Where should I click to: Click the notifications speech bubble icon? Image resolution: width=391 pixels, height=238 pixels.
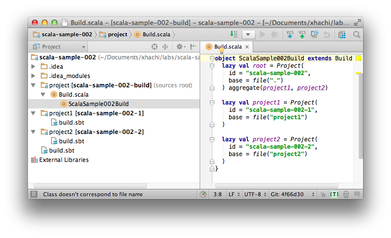point(357,194)
